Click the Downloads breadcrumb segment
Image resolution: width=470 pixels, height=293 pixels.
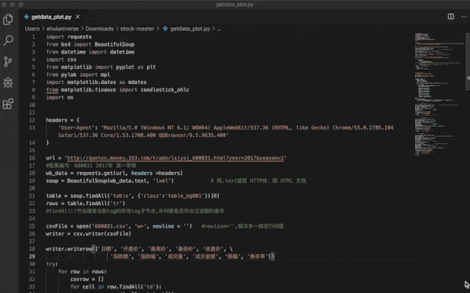coord(100,29)
